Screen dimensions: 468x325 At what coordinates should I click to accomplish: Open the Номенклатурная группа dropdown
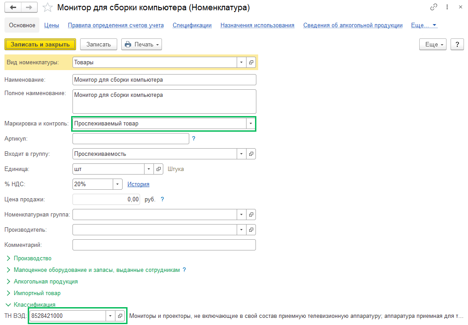(242, 214)
